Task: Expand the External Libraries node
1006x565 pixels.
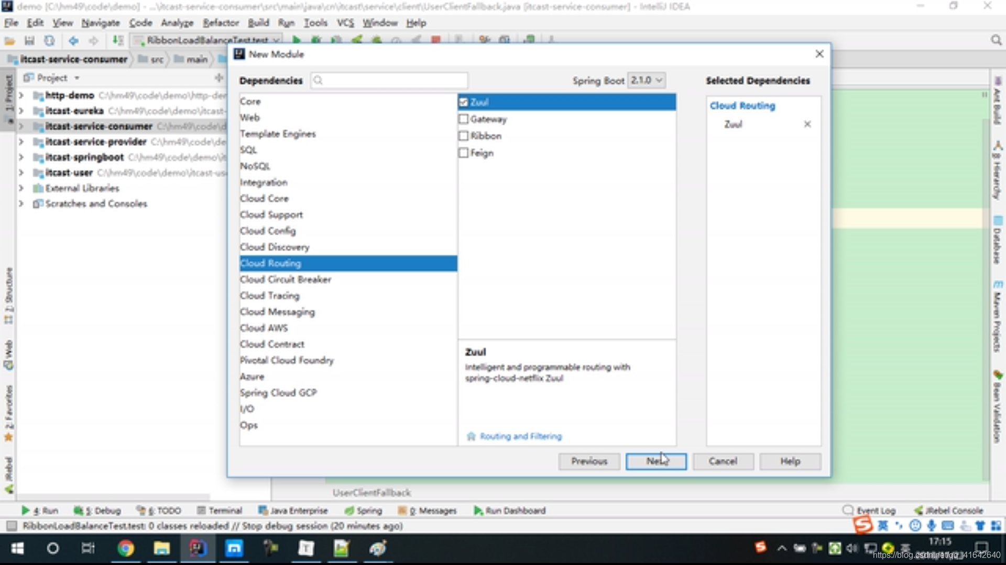Action: point(21,188)
